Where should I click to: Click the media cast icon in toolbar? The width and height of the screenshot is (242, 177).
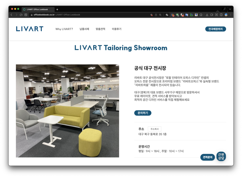(x=212, y=15)
